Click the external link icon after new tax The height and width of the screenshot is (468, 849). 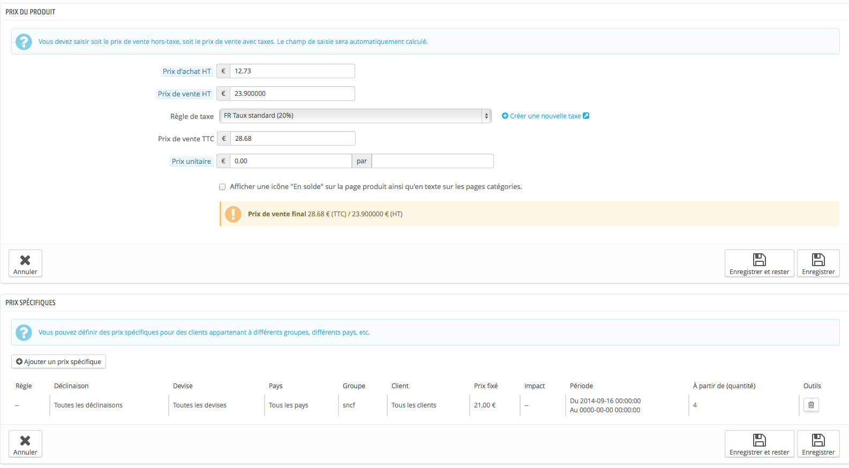point(586,116)
